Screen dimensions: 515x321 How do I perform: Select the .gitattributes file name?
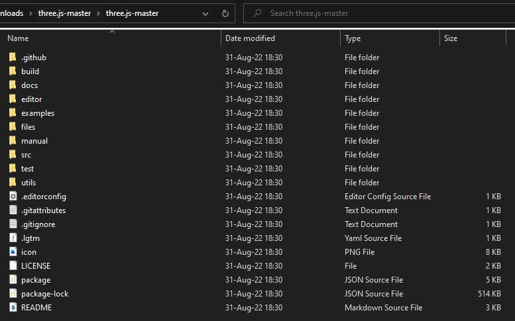(43, 210)
